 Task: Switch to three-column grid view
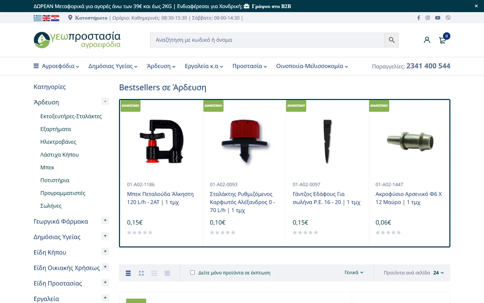[154, 273]
